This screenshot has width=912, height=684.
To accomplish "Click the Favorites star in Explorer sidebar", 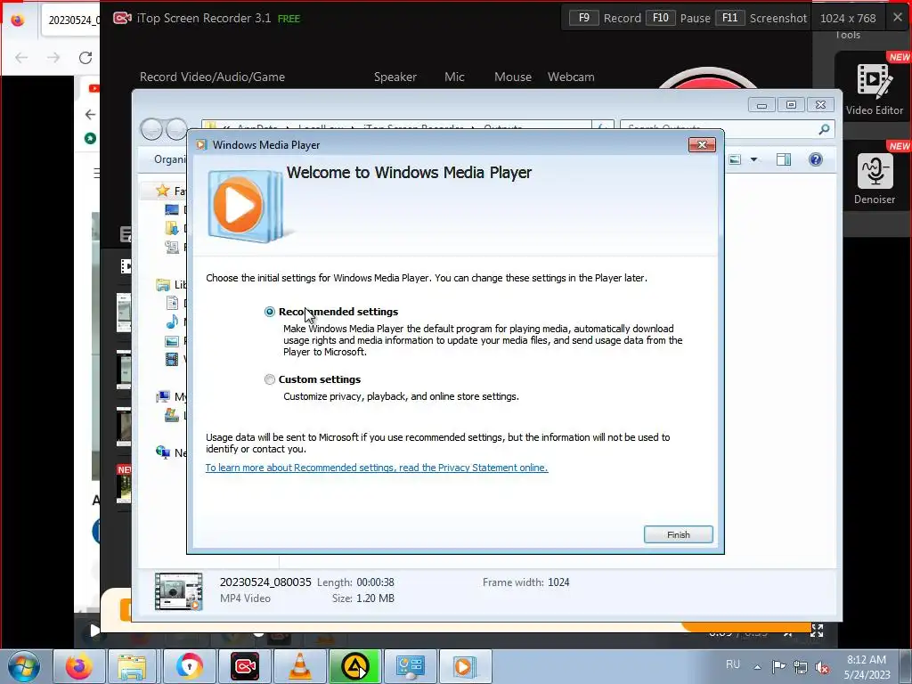I will tap(163, 191).
